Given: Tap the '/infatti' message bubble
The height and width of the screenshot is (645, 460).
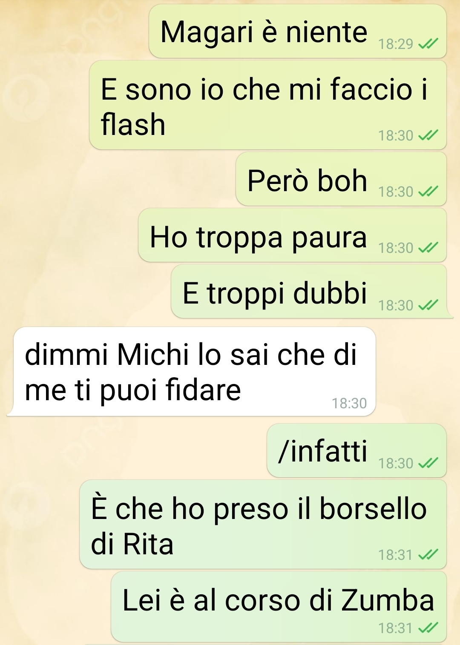Looking at the screenshot, I should (356, 450).
